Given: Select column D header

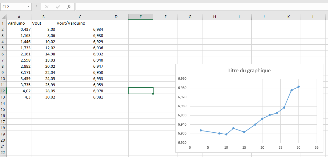Looking at the screenshot, I should point(116,17).
